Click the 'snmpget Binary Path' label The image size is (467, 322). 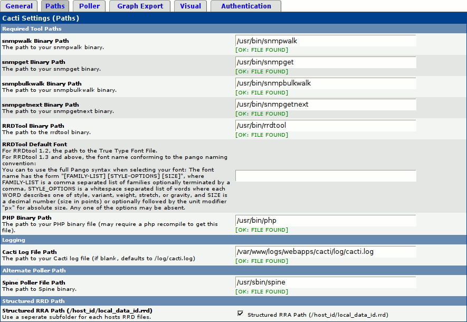click(x=34, y=62)
